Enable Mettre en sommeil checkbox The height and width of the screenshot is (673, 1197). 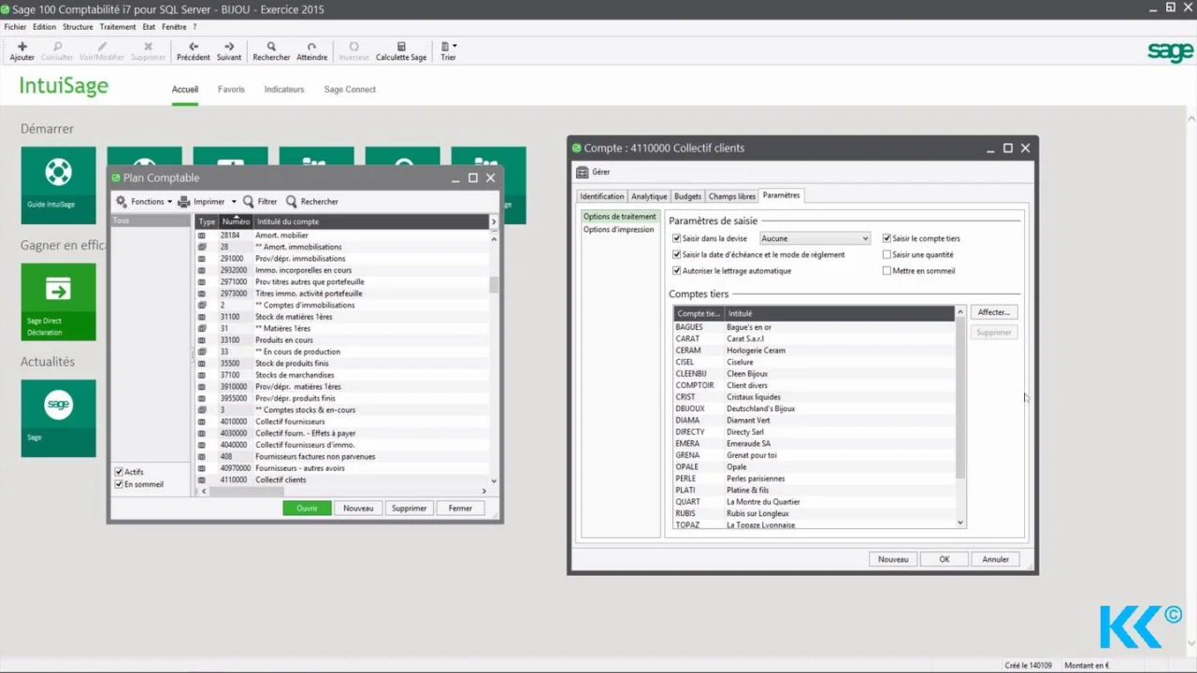click(887, 271)
